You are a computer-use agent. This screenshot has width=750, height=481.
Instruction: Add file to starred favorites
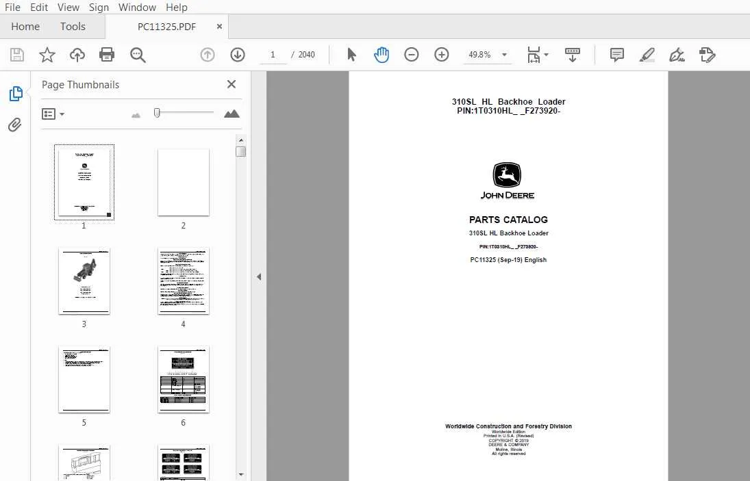pyautogui.click(x=47, y=55)
